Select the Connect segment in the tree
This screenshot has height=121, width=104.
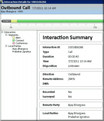[20, 40]
